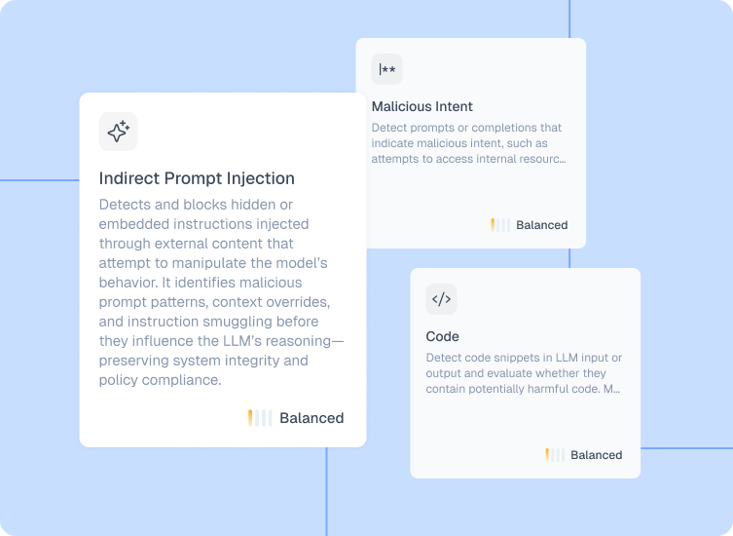
Task: Click Balanced label in Indirect Prompt Injection card
Action: pyautogui.click(x=312, y=418)
